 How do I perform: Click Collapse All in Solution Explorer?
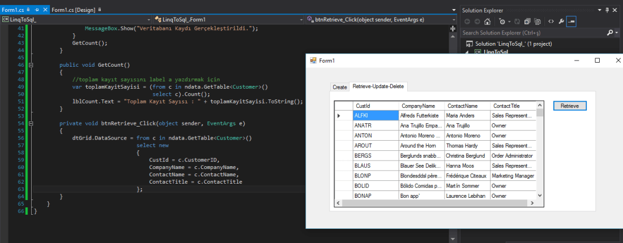point(527,21)
